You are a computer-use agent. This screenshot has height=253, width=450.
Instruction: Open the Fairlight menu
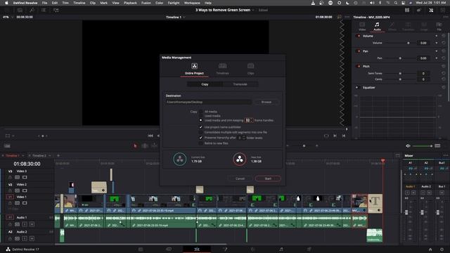[174, 3]
